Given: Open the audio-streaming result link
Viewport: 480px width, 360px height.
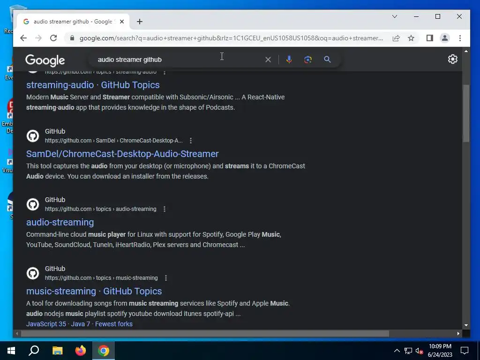Looking at the screenshot, I should coord(60,222).
